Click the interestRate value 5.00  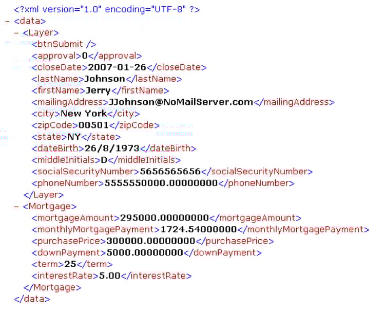(x=110, y=276)
